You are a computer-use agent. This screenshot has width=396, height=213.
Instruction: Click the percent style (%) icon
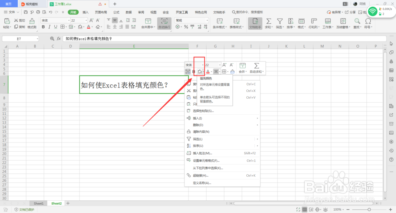(186, 27)
